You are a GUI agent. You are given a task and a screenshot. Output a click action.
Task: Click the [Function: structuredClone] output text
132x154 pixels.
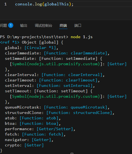(x=79, y=113)
